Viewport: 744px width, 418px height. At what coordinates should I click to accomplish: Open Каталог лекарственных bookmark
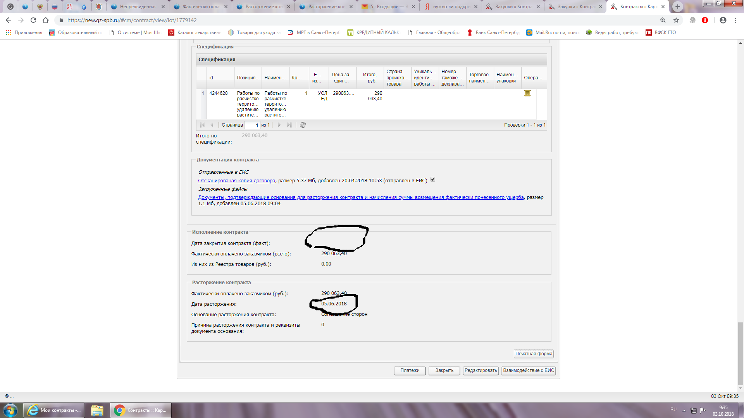[x=195, y=33]
